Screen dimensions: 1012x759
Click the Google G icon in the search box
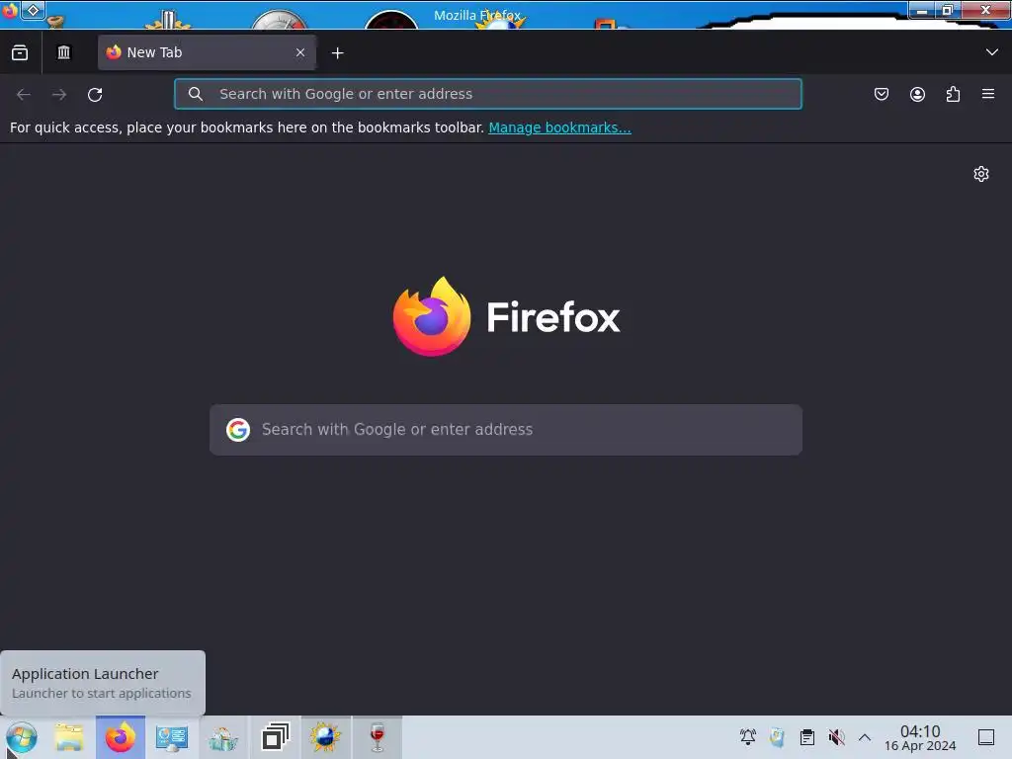238,430
